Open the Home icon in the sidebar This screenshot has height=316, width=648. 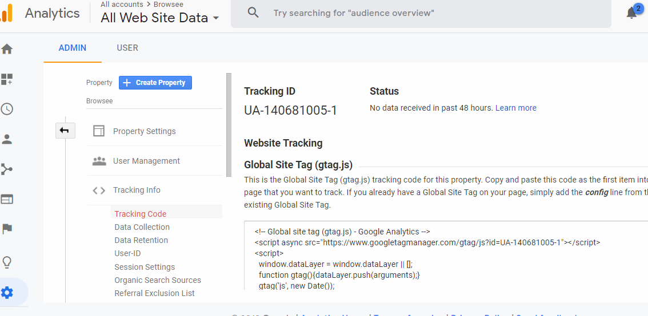click(7, 49)
